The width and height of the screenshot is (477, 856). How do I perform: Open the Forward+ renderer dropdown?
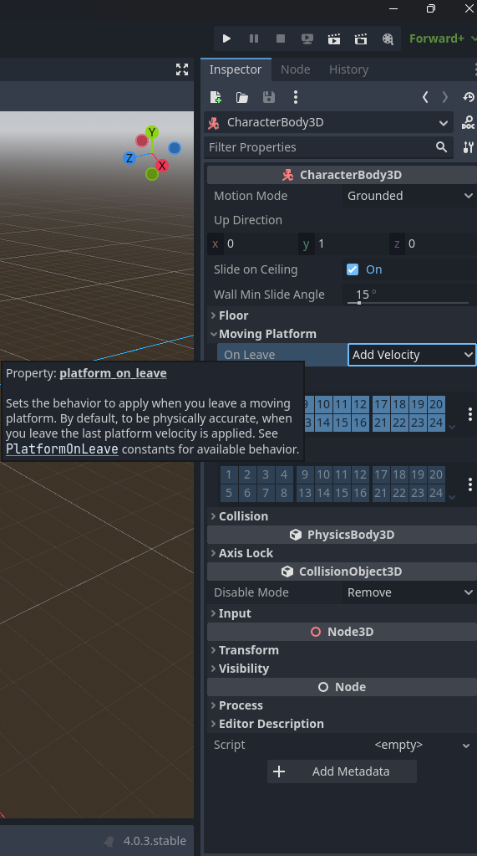click(x=442, y=38)
